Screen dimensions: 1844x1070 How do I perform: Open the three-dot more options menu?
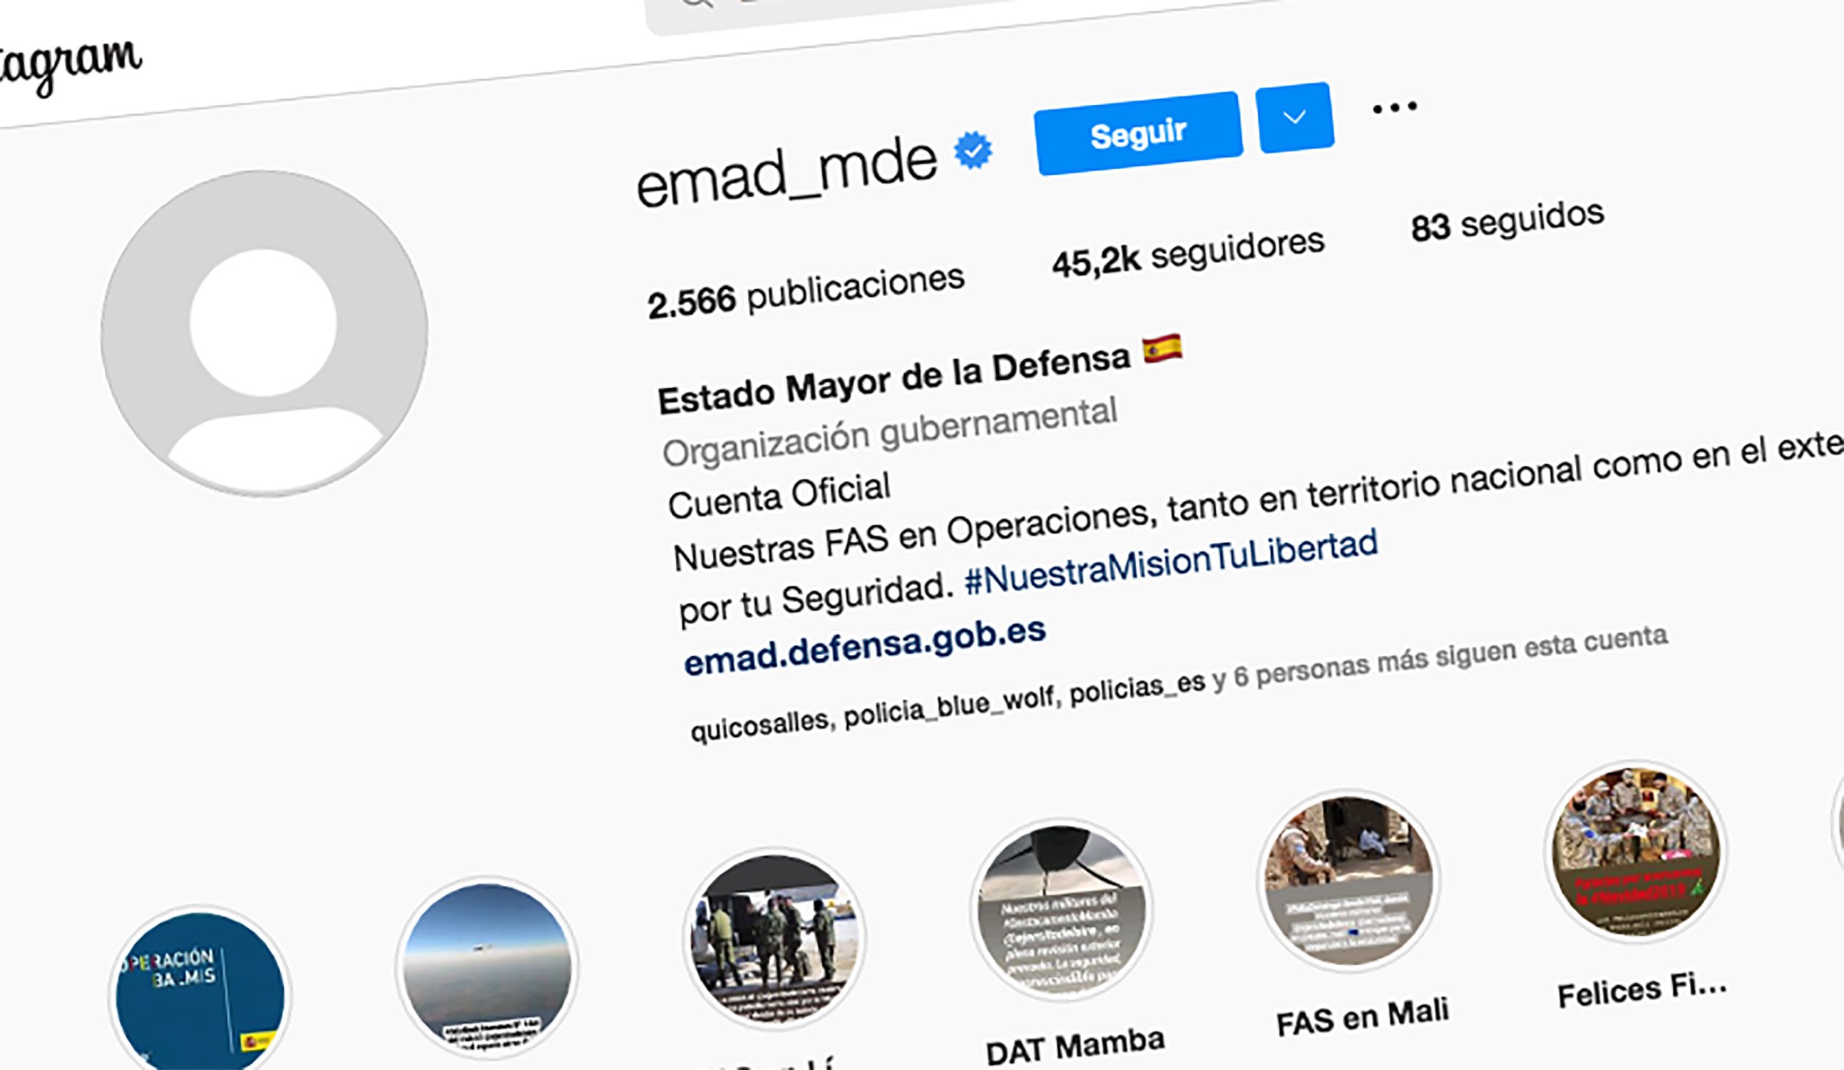click(1395, 108)
